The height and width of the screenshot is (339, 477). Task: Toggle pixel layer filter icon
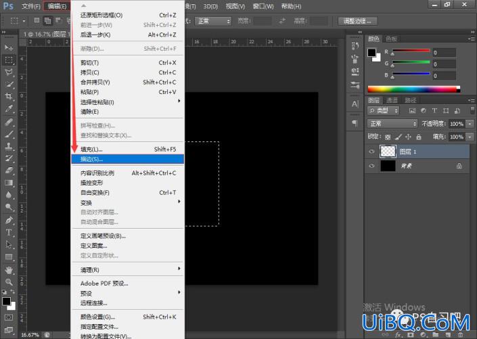click(x=412, y=111)
